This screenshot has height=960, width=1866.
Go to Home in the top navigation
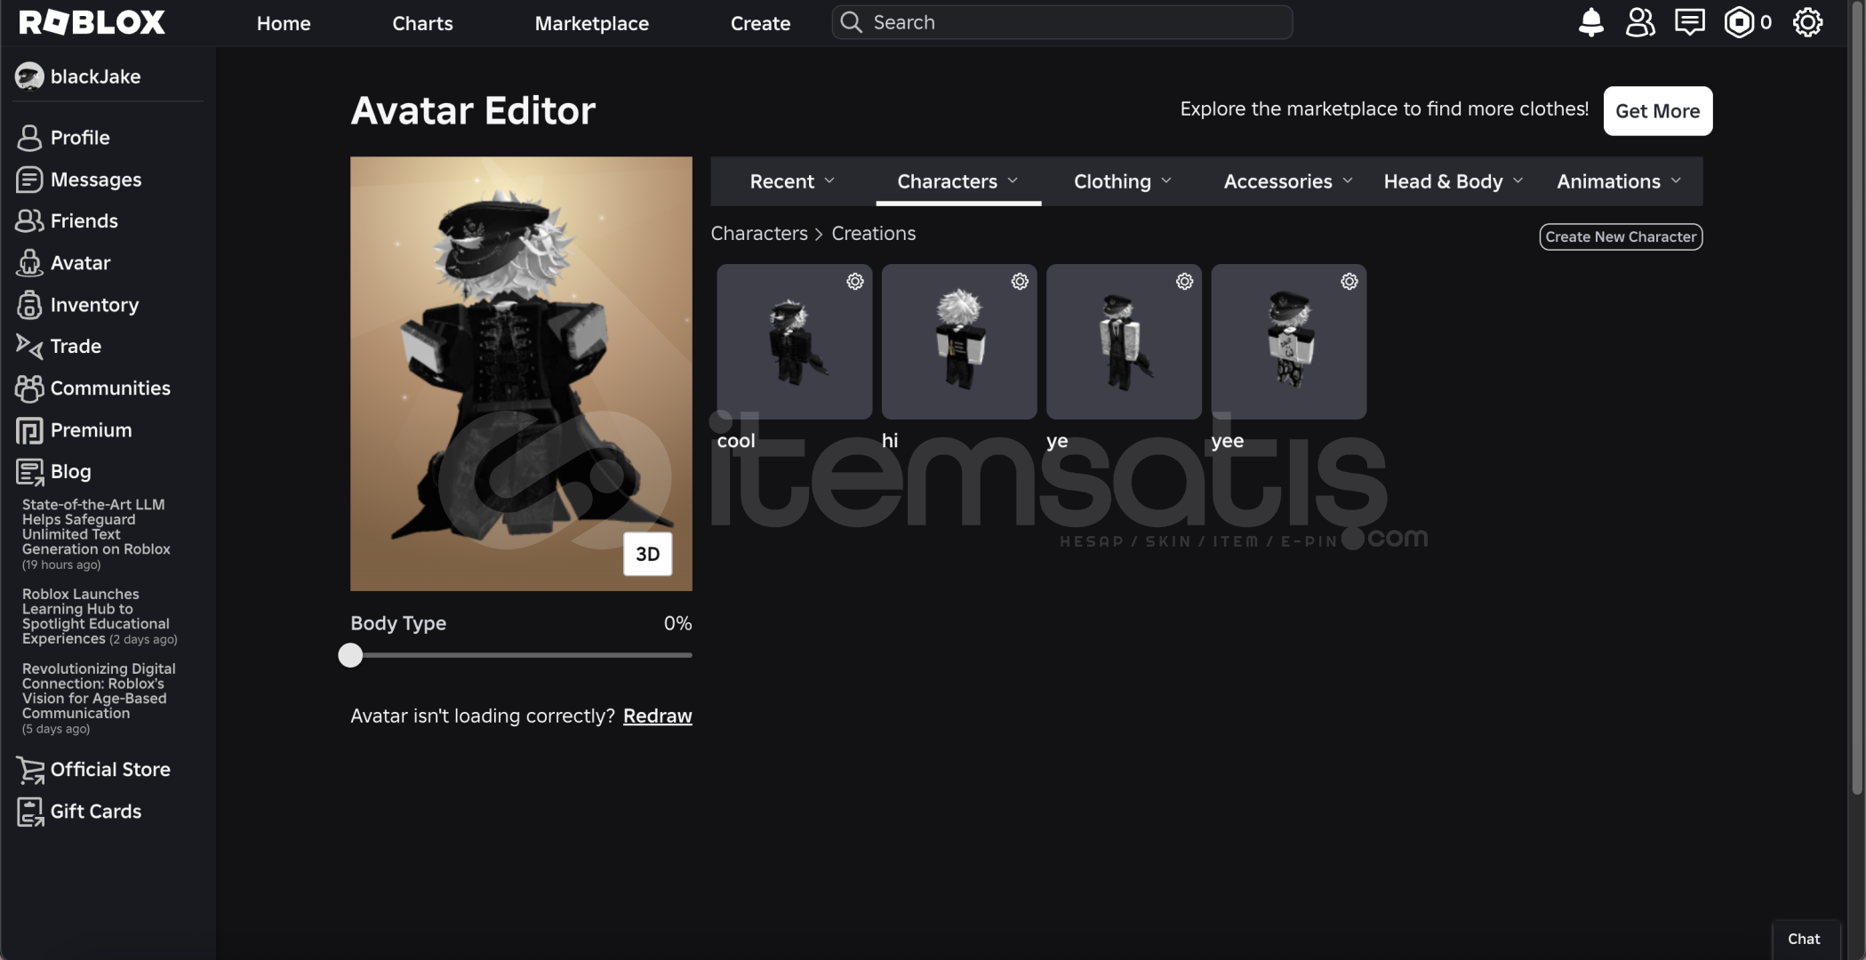click(284, 23)
